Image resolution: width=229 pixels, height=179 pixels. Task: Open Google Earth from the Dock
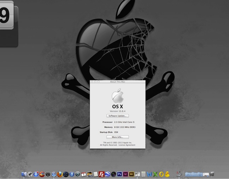107,174
